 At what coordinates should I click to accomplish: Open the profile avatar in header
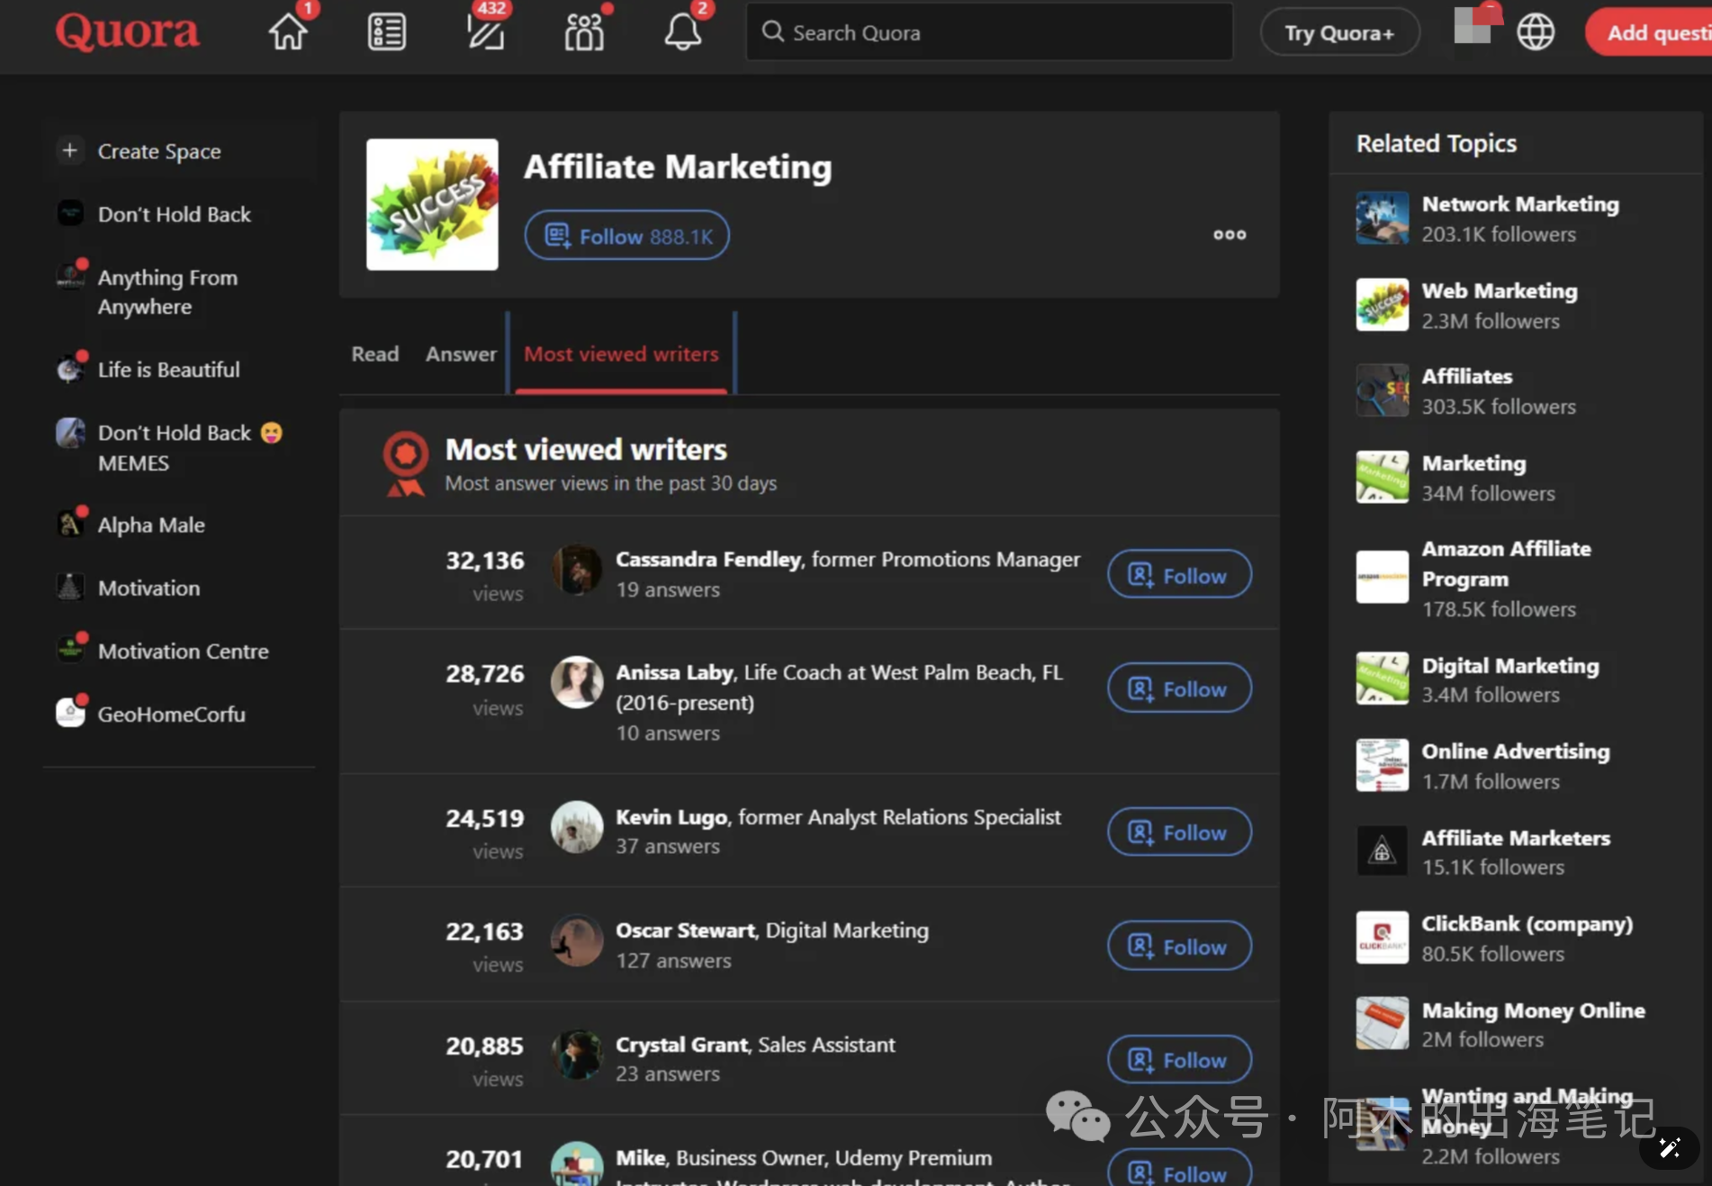(1474, 25)
